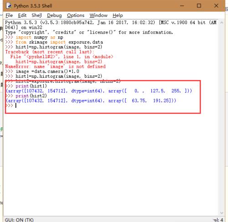
Task: Maximize the Python Shell window
Action: [199, 6]
